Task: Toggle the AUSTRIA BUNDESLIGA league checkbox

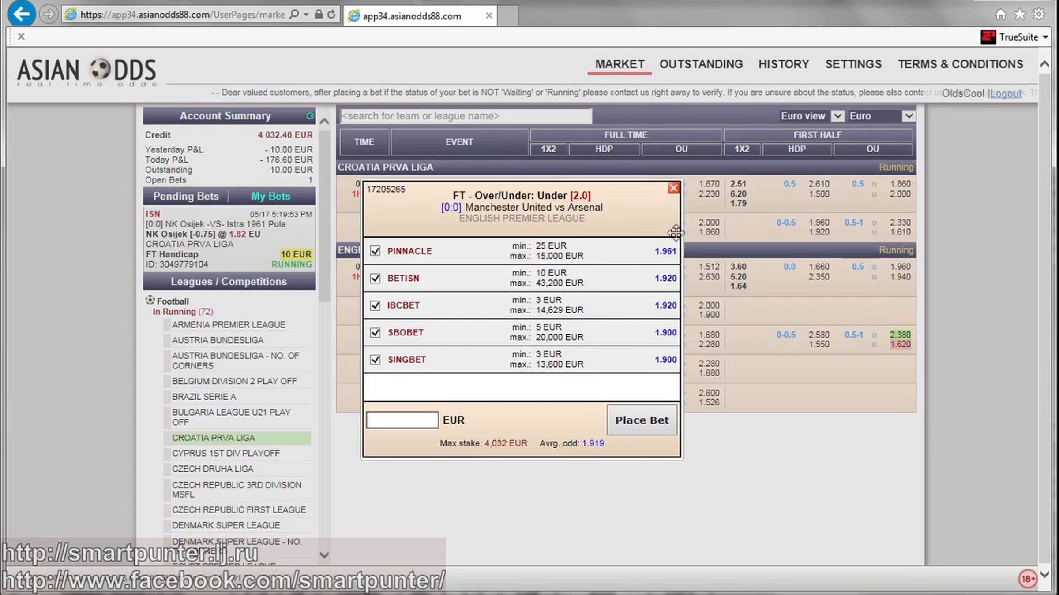Action: pos(167,340)
